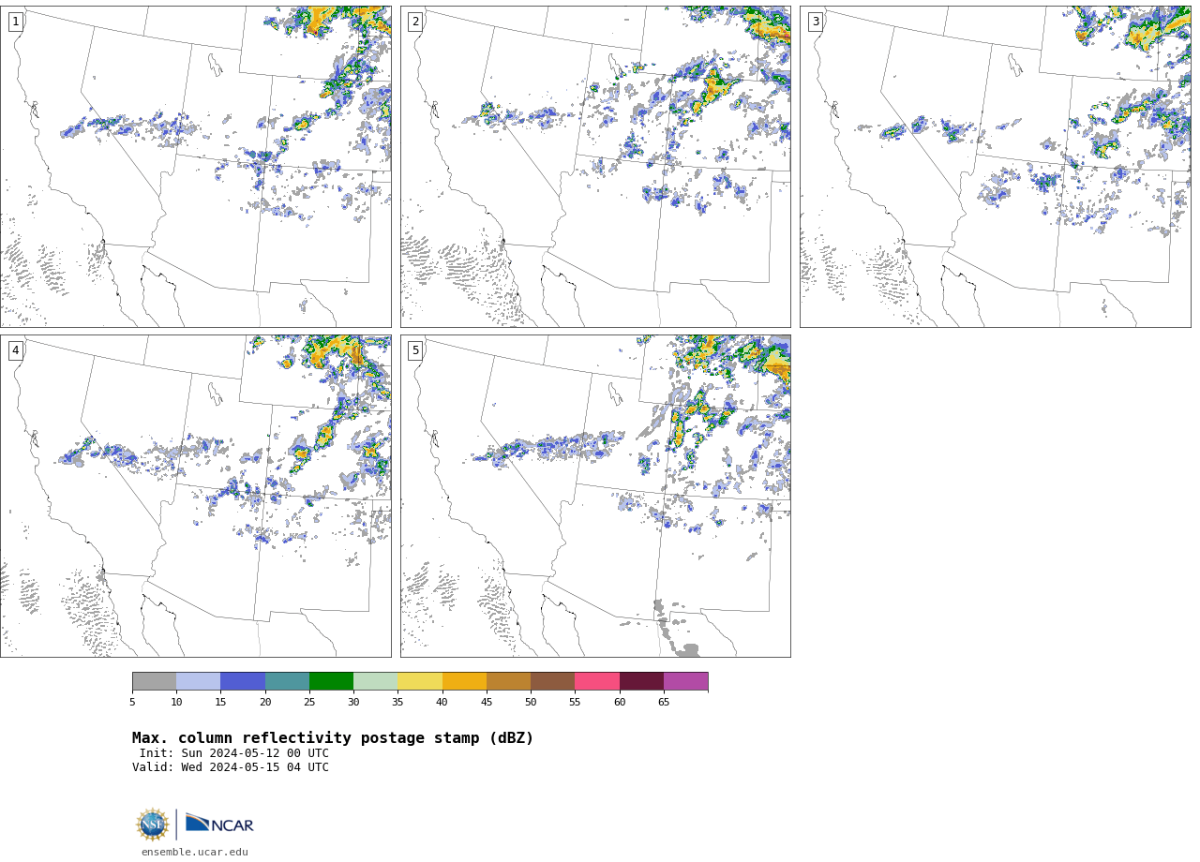Click the NCAR logo
The width and height of the screenshot is (1200, 862).
click(x=219, y=824)
